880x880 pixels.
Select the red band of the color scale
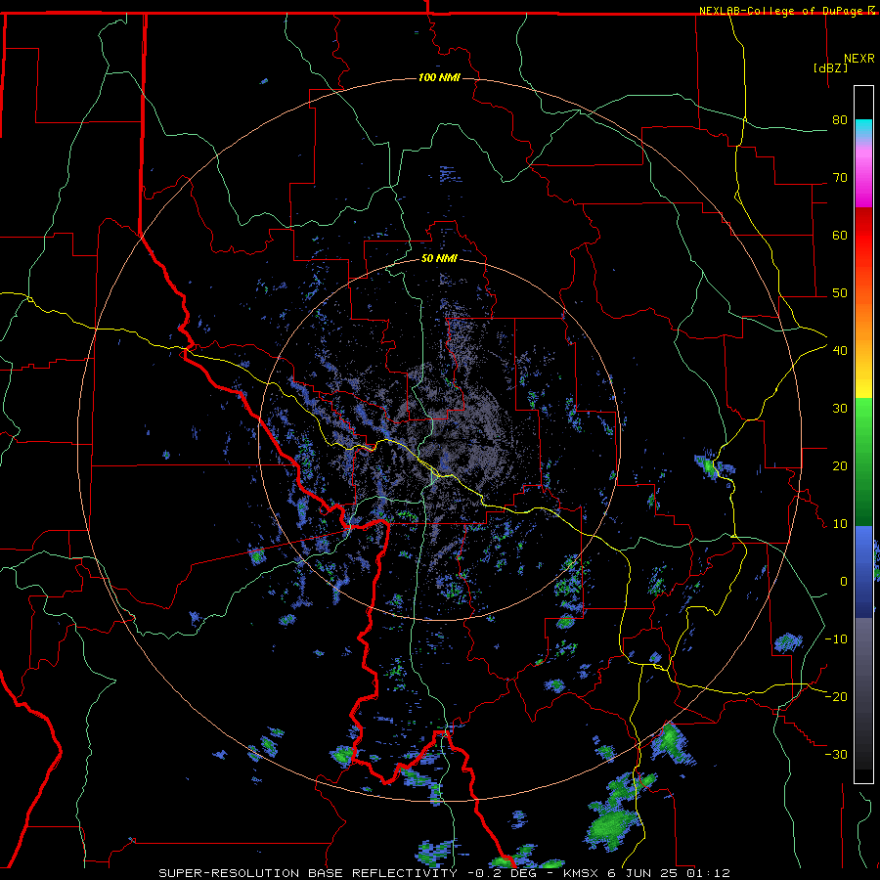(x=863, y=235)
